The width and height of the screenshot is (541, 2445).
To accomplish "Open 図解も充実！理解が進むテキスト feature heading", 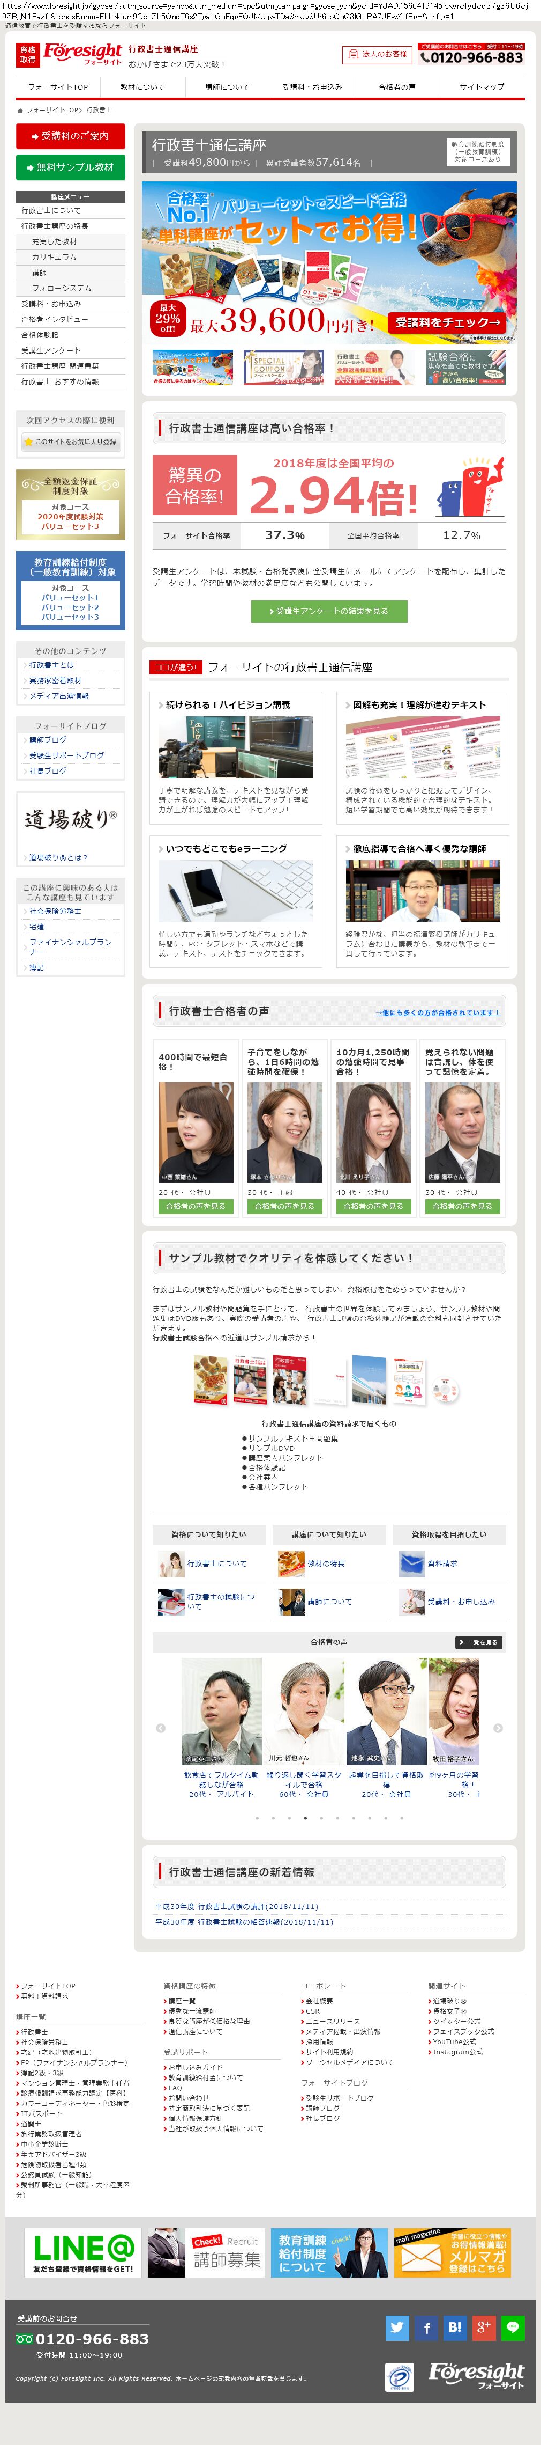I will tap(419, 704).
